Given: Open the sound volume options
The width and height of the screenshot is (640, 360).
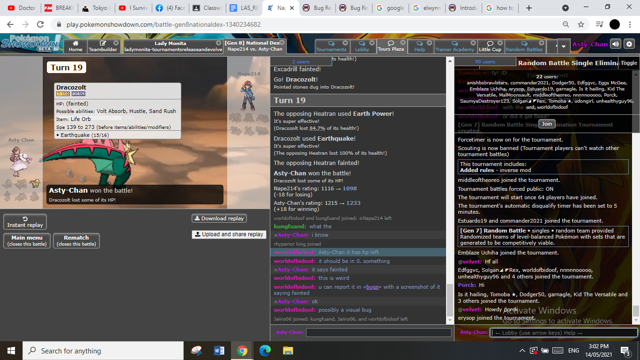Looking at the screenshot, I should (x=616, y=44).
